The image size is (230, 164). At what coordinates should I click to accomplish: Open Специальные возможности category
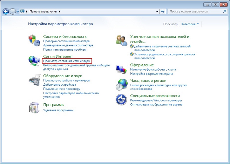click(x=155, y=96)
